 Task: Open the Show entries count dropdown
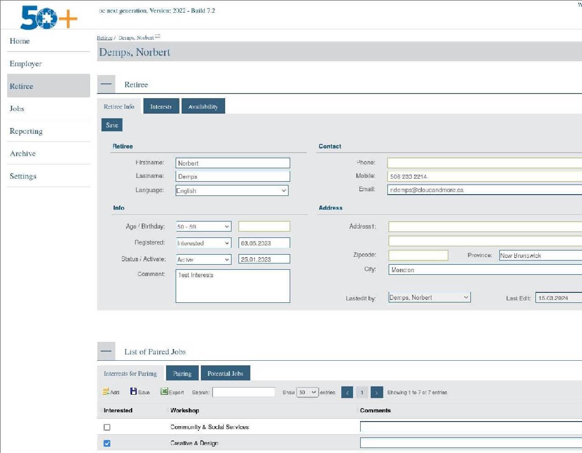coord(307,392)
